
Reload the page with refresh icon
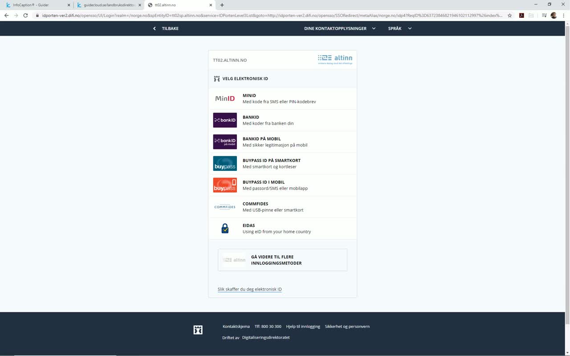click(x=26, y=15)
